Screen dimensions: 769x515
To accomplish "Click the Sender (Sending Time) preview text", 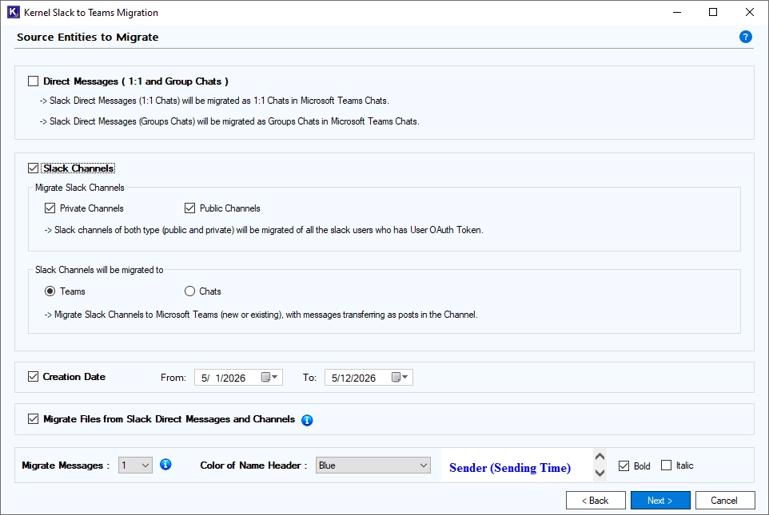I will 510,468.
